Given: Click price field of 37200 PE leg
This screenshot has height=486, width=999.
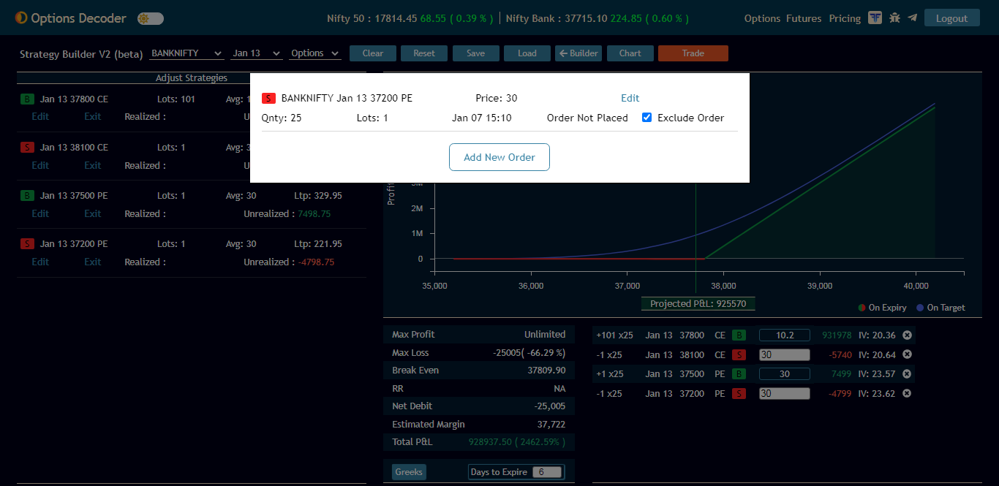Looking at the screenshot, I should pyautogui.click(x=785, y=393).
